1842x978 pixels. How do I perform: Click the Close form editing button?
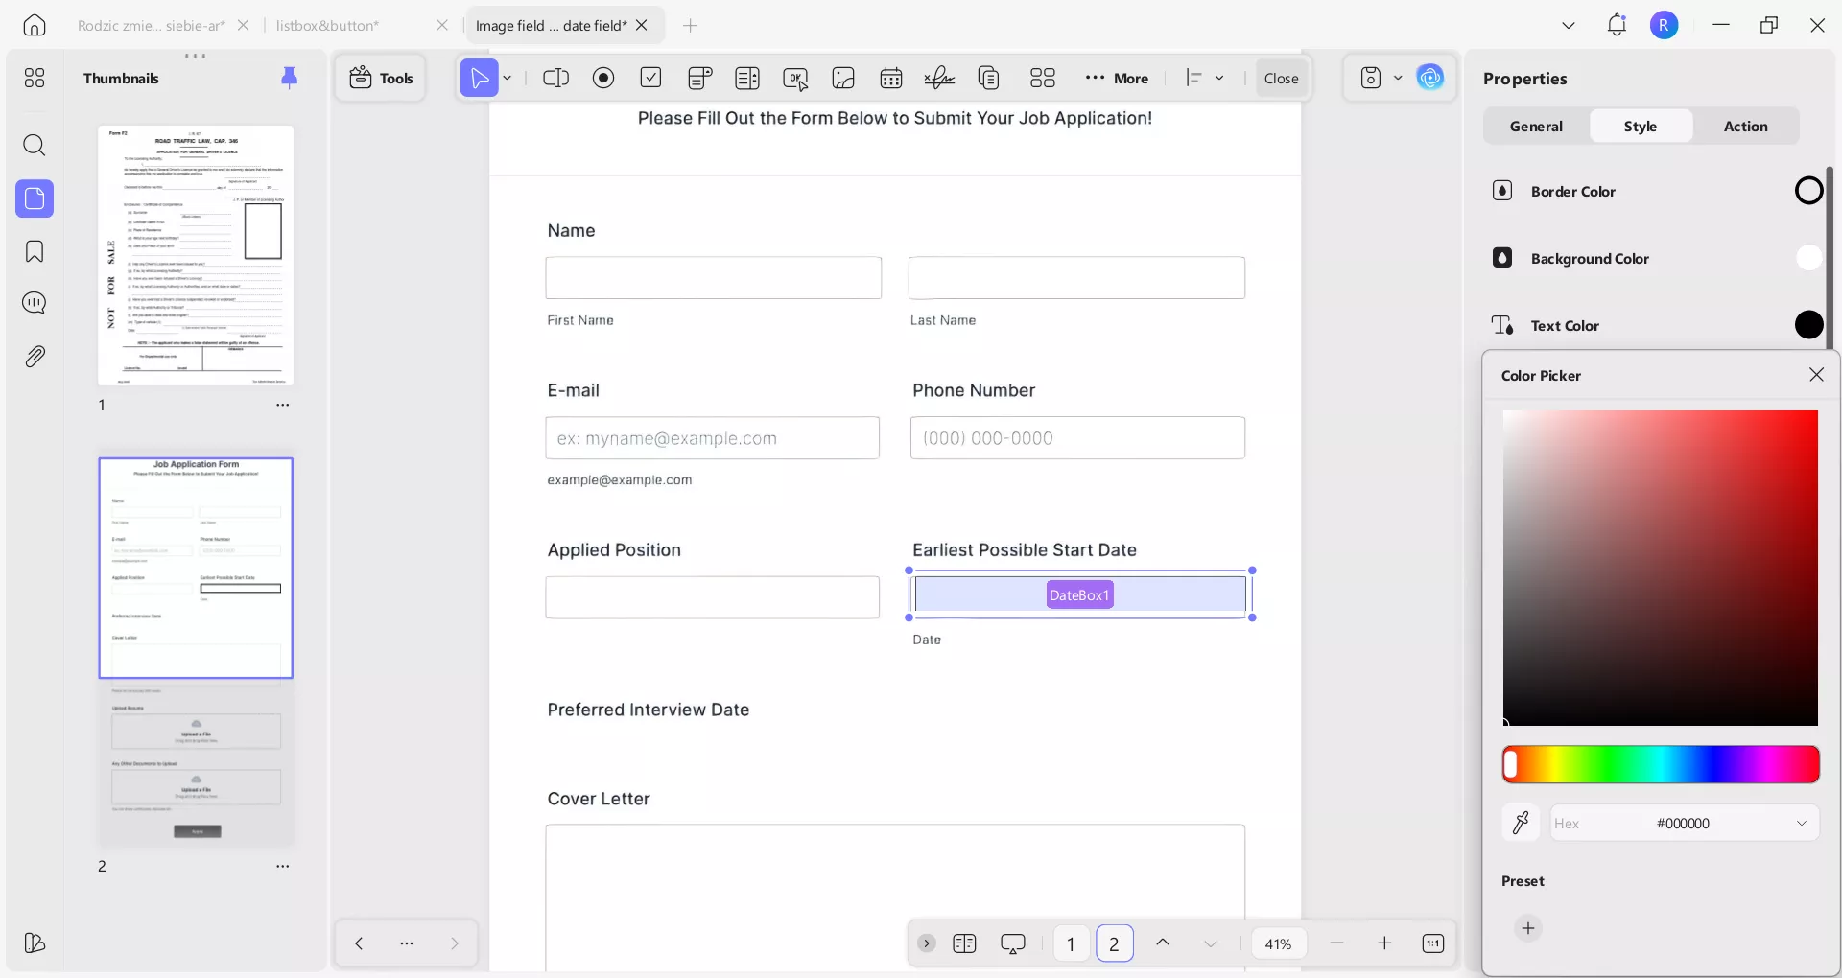click(1281, 79)
